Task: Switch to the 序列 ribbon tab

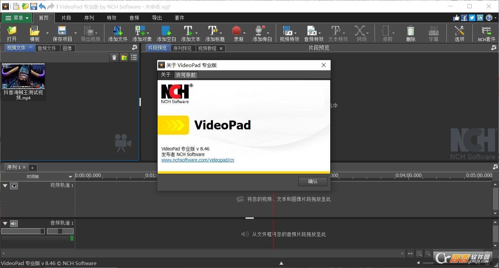Action: tap(89, 18)
